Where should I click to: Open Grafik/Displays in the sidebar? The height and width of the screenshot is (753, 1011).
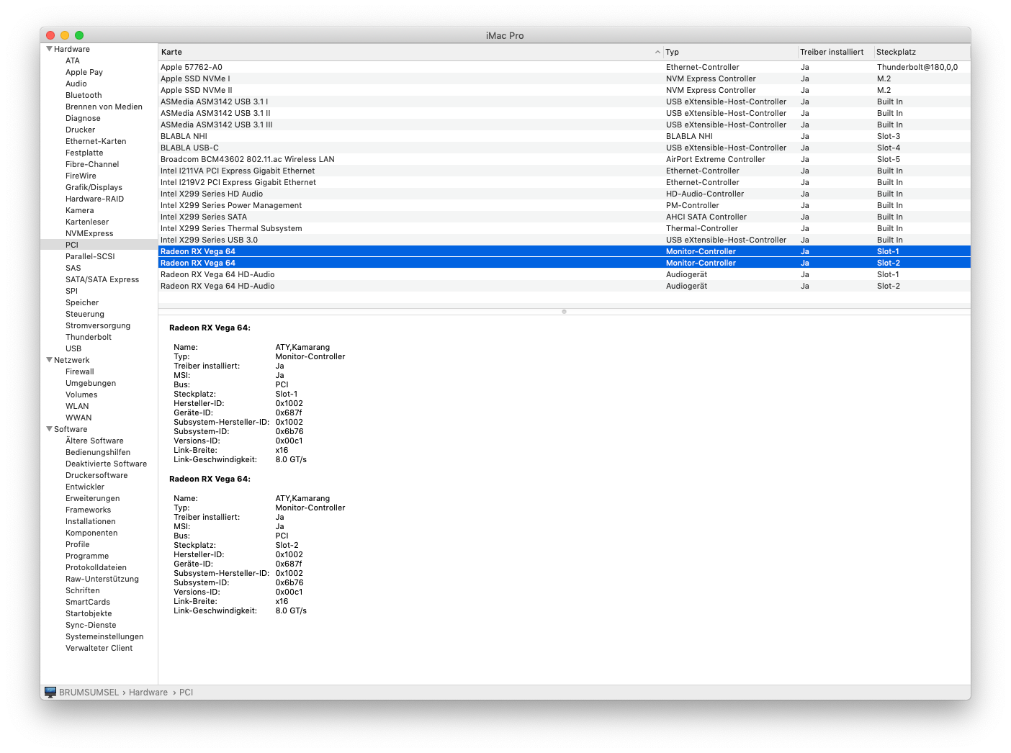tap(94, 187)
